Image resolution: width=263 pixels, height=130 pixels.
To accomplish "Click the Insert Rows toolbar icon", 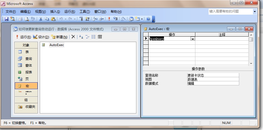I will click(95, 19).
